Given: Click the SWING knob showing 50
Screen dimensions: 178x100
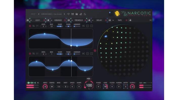Looking at the screenshot, I should [52, 87].
